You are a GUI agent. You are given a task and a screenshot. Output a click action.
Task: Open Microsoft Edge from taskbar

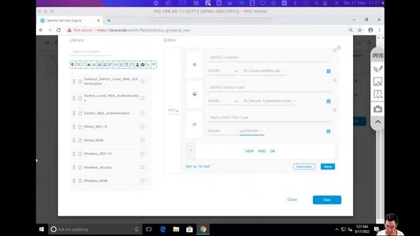pyautogui.click(x=163, y=229)
